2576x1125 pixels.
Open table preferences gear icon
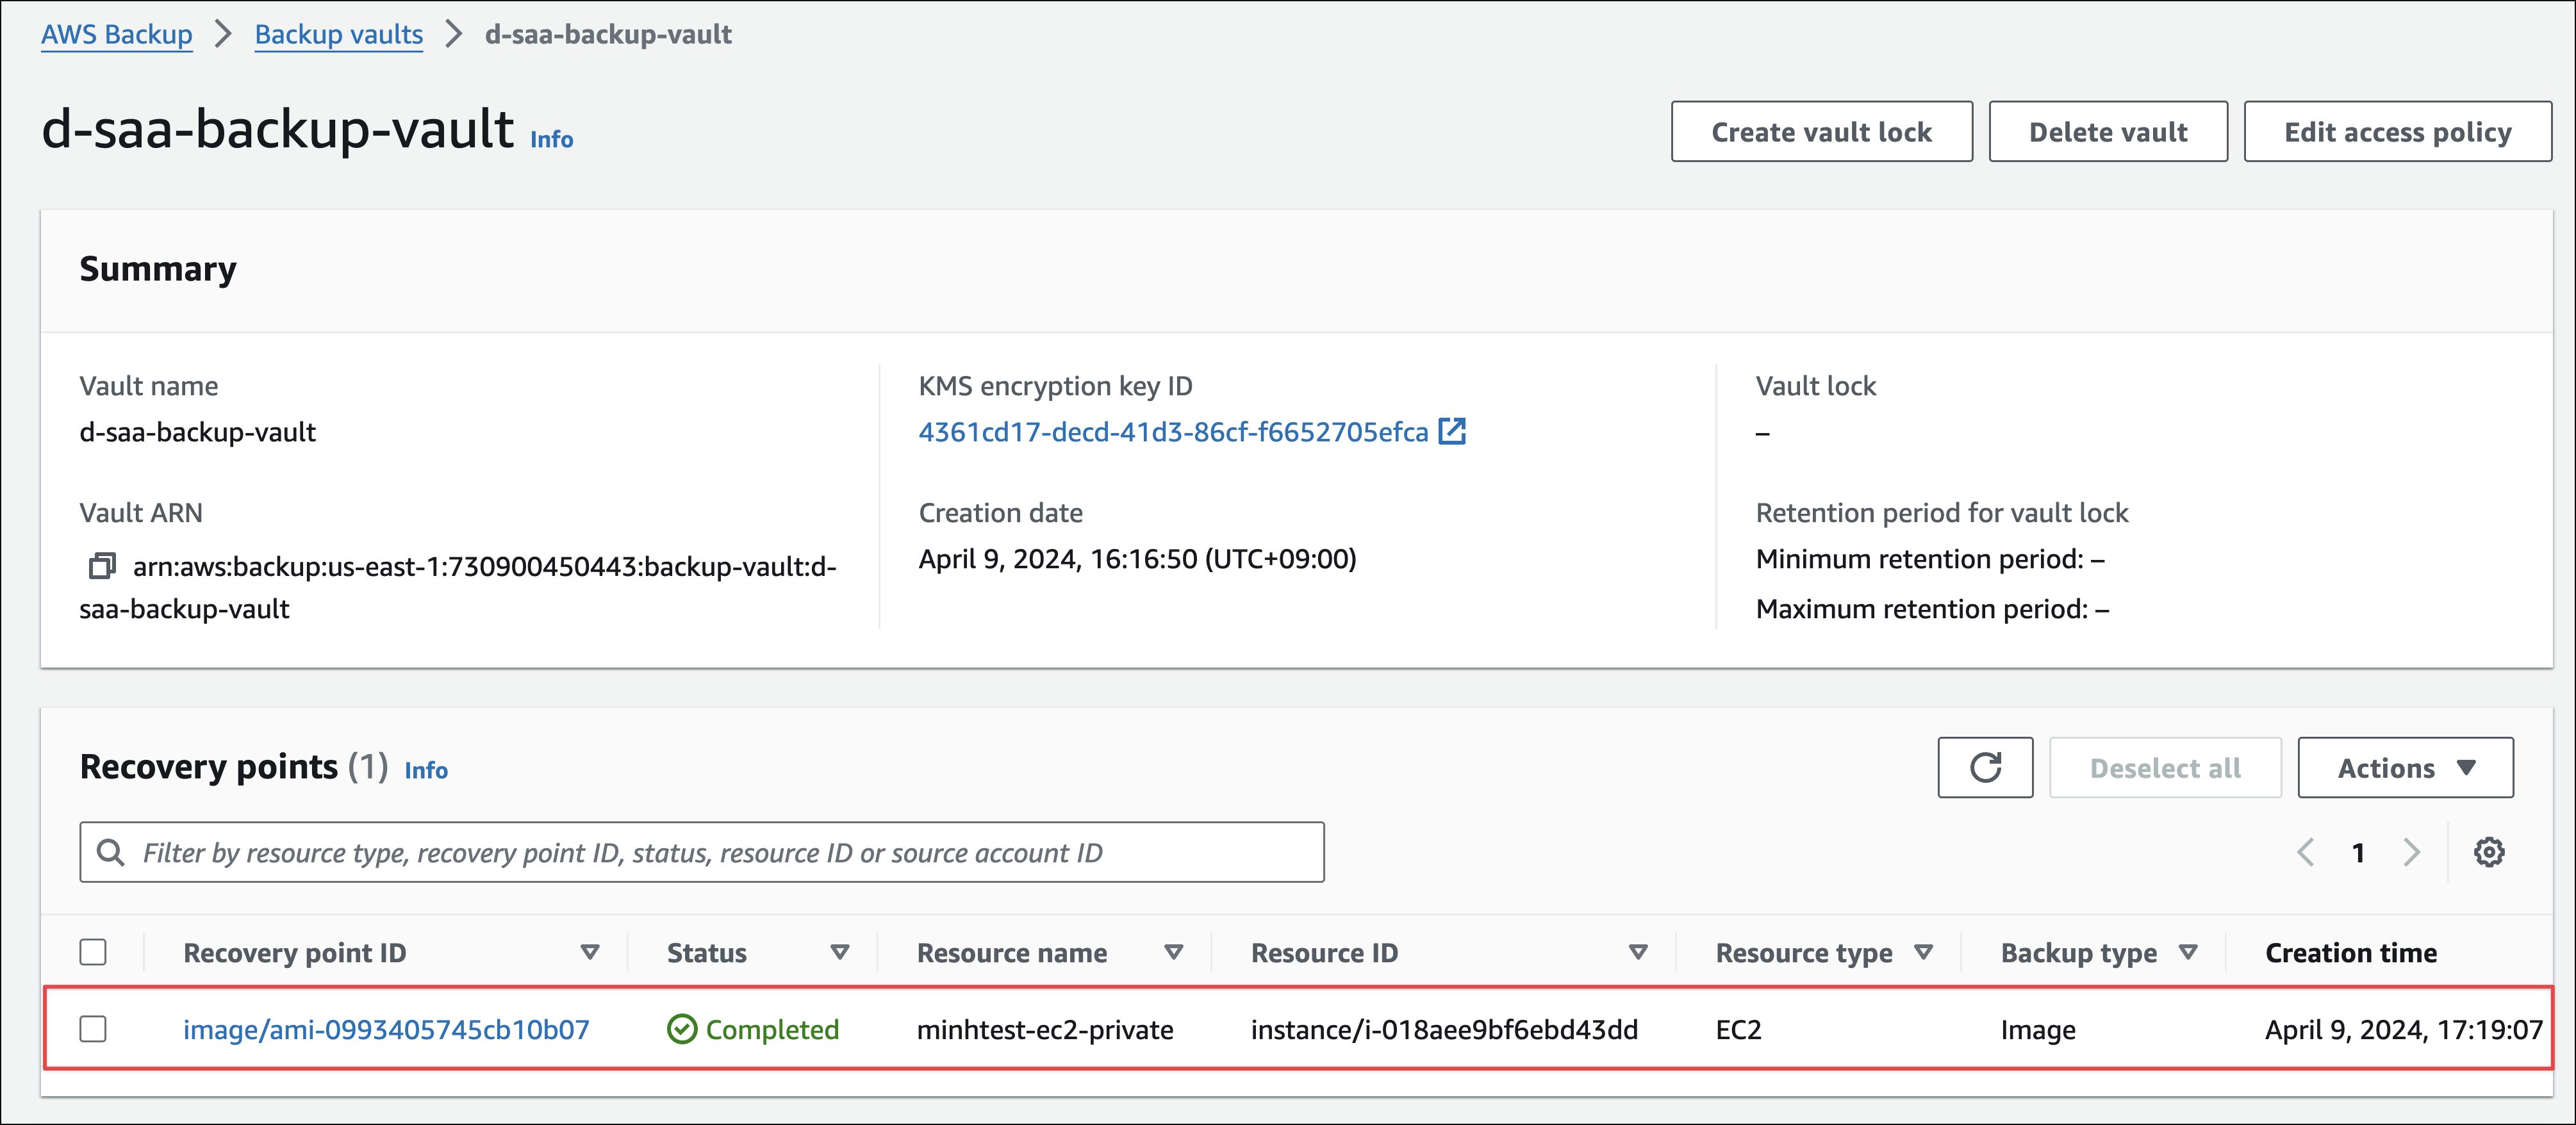2488,852
